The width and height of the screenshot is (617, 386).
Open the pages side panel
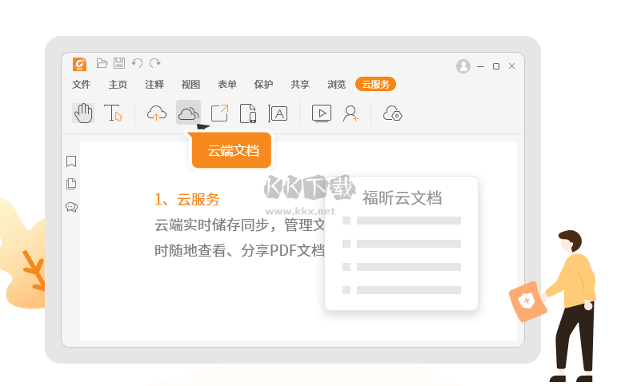(71, 184)
